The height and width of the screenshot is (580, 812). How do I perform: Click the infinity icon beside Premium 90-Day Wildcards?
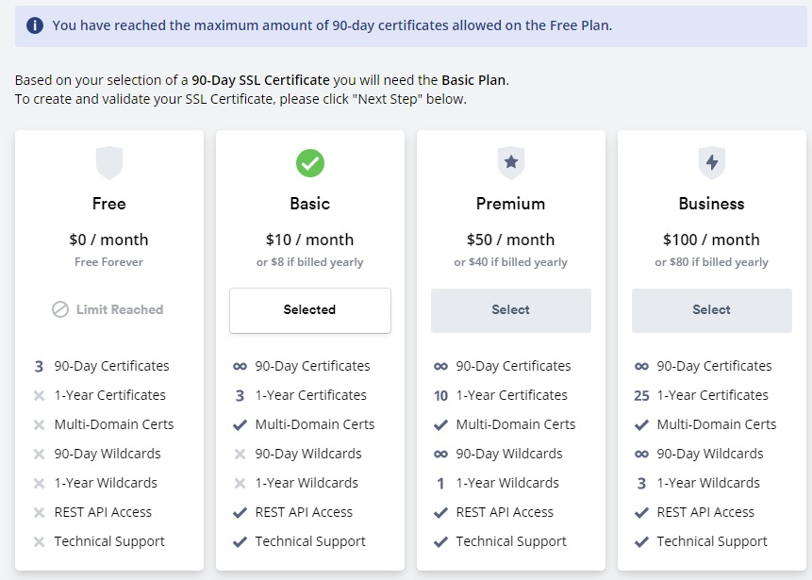click(440, 455)
